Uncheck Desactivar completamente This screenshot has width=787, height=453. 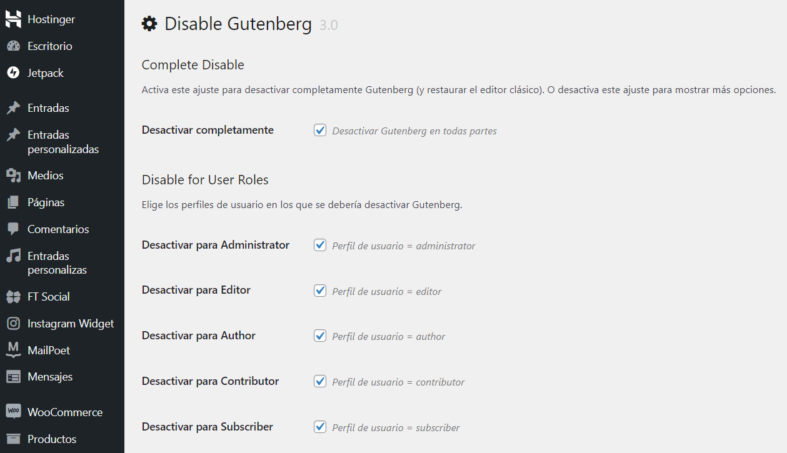click(x=320, y=130)
